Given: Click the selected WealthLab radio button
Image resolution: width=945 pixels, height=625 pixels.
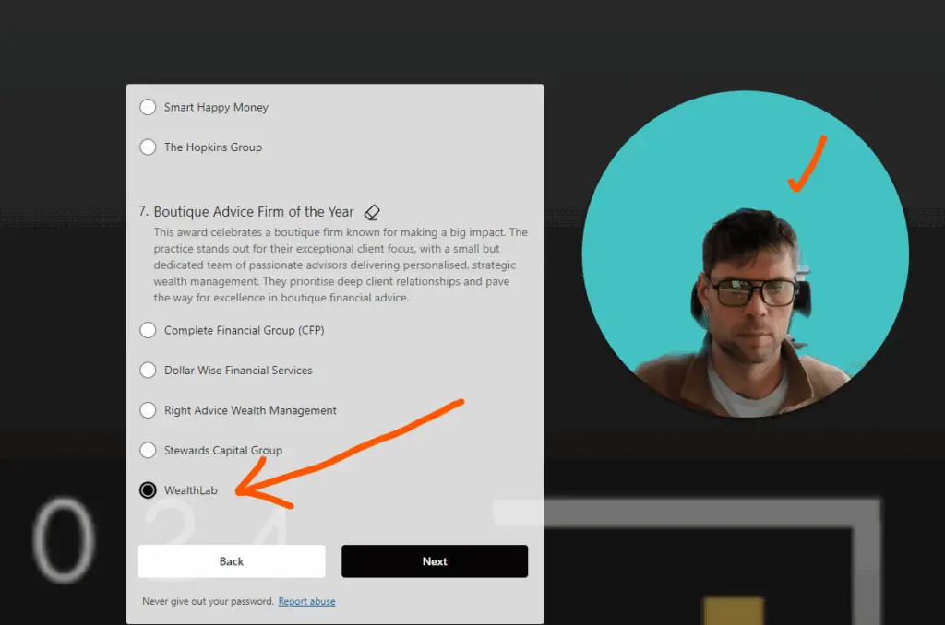Looking at the screenshot, I should [x=148, y=490].
